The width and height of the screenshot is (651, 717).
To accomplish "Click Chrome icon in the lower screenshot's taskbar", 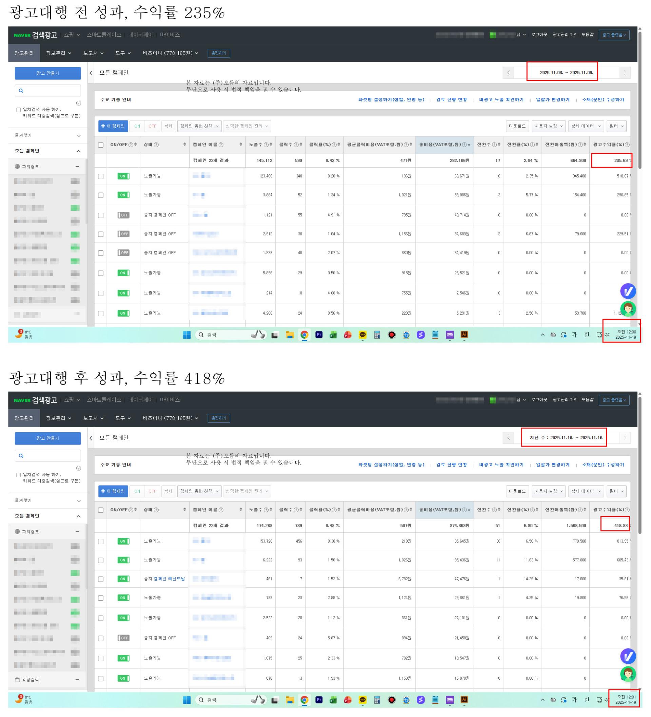I will coord(304,700).
